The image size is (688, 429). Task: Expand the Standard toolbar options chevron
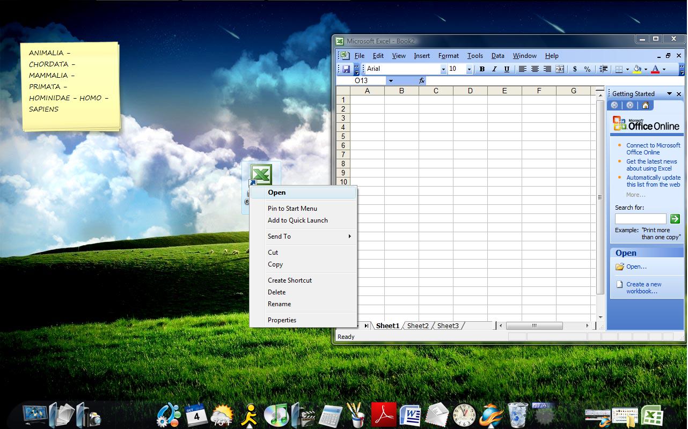[x=356, y=69]
